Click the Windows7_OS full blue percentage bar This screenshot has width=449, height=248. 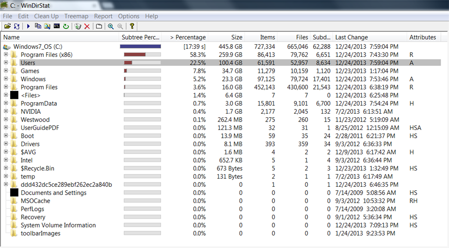tap(140, 46)
